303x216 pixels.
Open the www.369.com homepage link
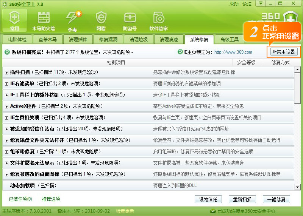[233, 52]
